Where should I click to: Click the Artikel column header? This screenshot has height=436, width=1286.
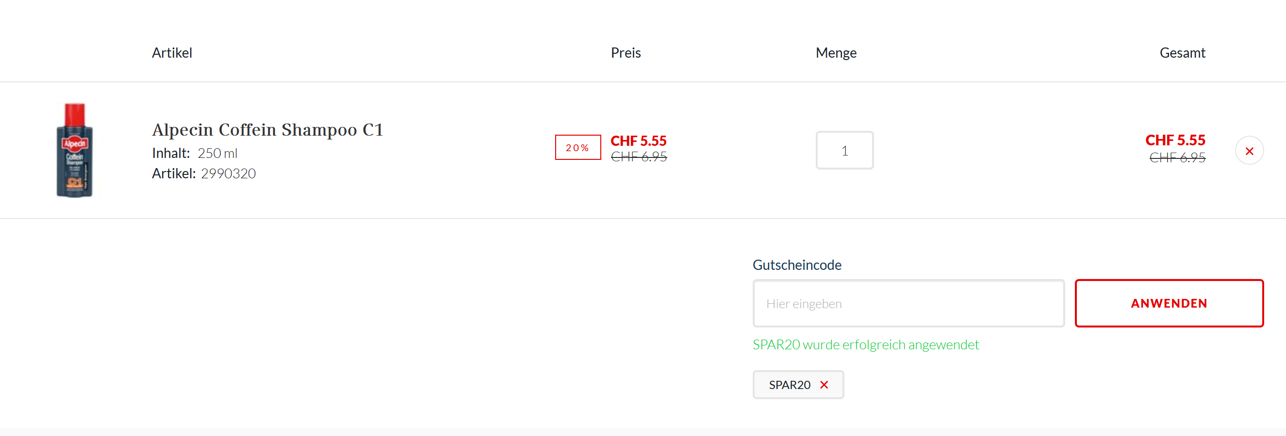click(x=172, y=53)
